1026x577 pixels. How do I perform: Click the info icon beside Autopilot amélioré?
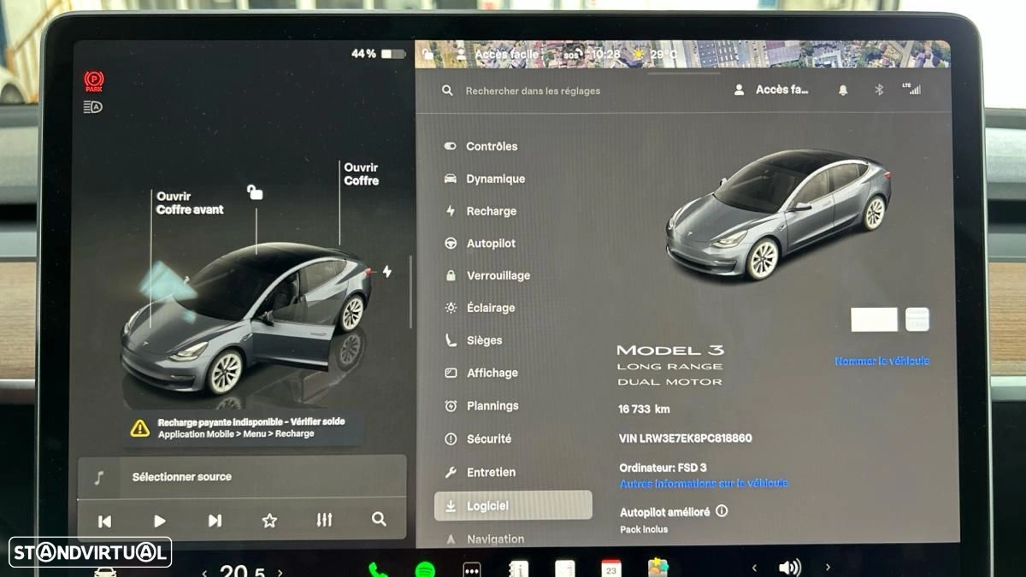click(x=722, y=511)
